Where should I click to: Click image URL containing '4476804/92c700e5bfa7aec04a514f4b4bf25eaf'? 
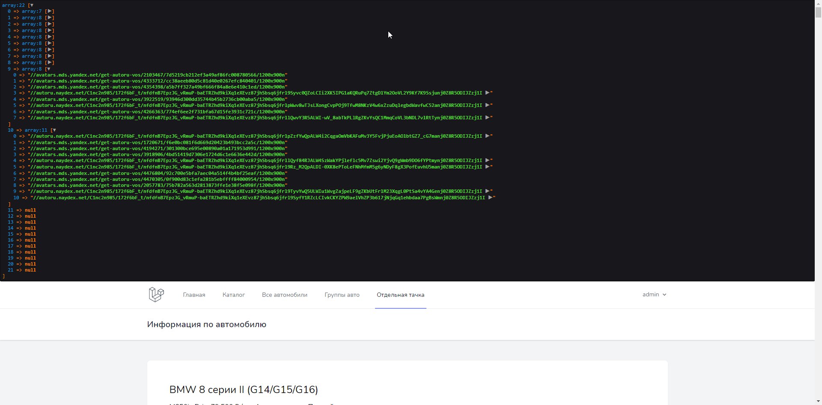[x=158, y=173]
